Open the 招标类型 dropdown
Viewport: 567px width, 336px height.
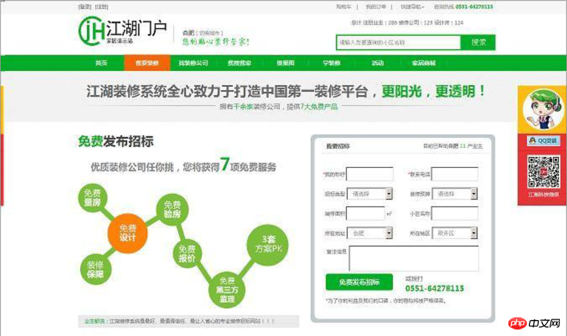coord(370,193)
